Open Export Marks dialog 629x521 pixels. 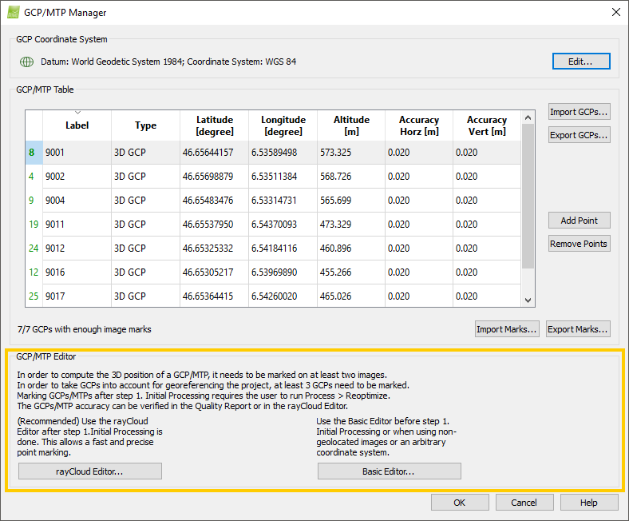(578, 328)
